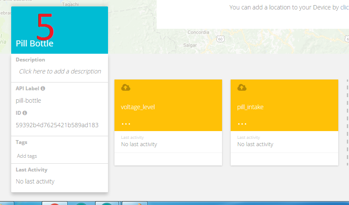Click the three dots value on voltage_level
349x205 pixels.
pos(126,124)
